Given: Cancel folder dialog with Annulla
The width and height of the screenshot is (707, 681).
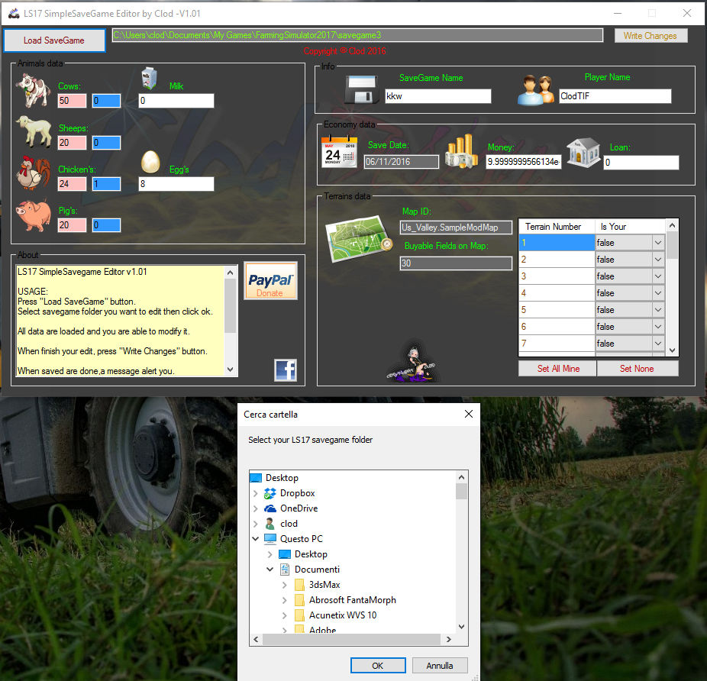Looking at the screenshot, I should [x=440, y=665].
